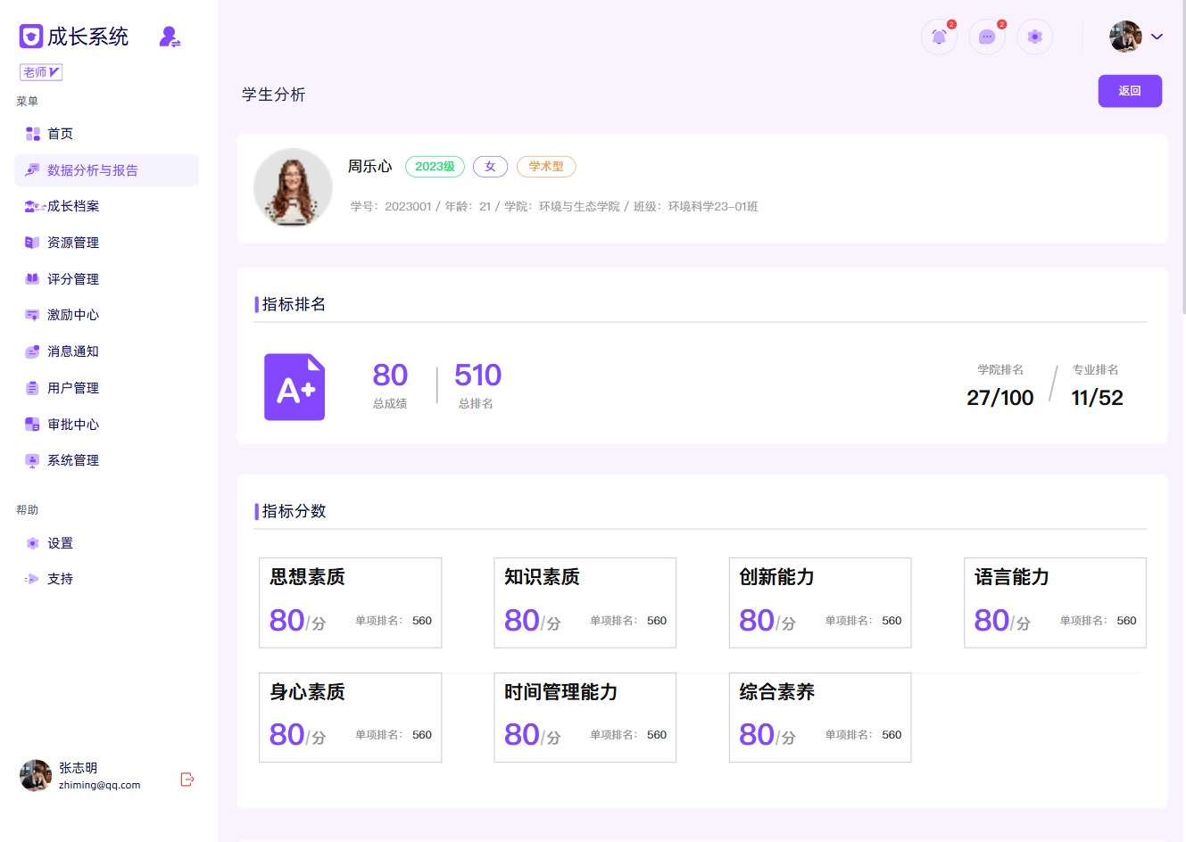The height and width of the screenshot is (842, 1186).
Task: Open the 思想素质 score card
Action: point(350,603)
